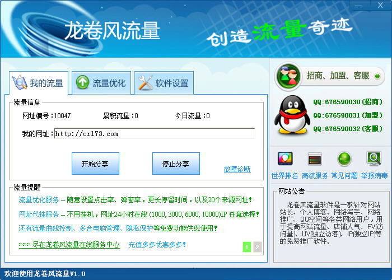Minimize the 龙卷风流量 window

coord(358,5)
